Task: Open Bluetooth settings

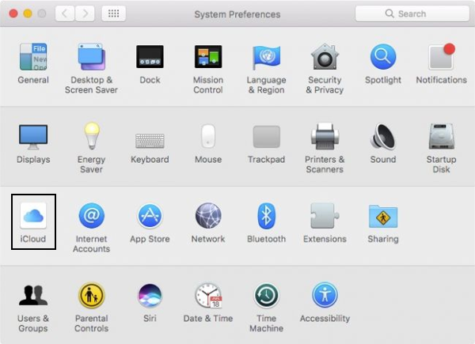Action: (x=266, y=223)
